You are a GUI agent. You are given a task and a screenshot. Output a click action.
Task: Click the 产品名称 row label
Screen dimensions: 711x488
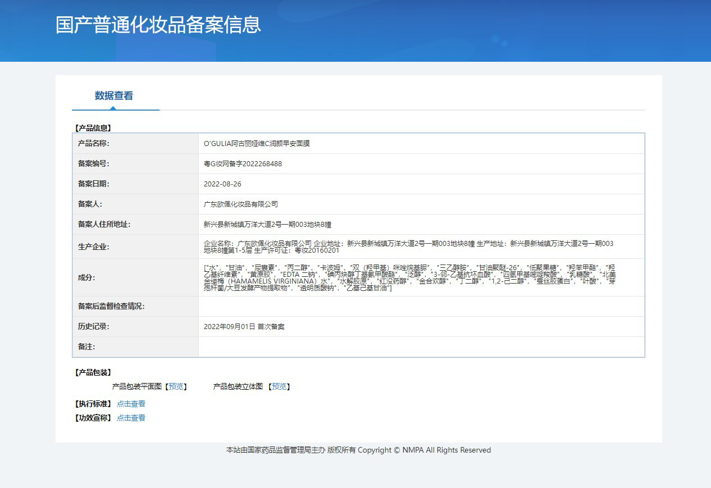(93, 144)
